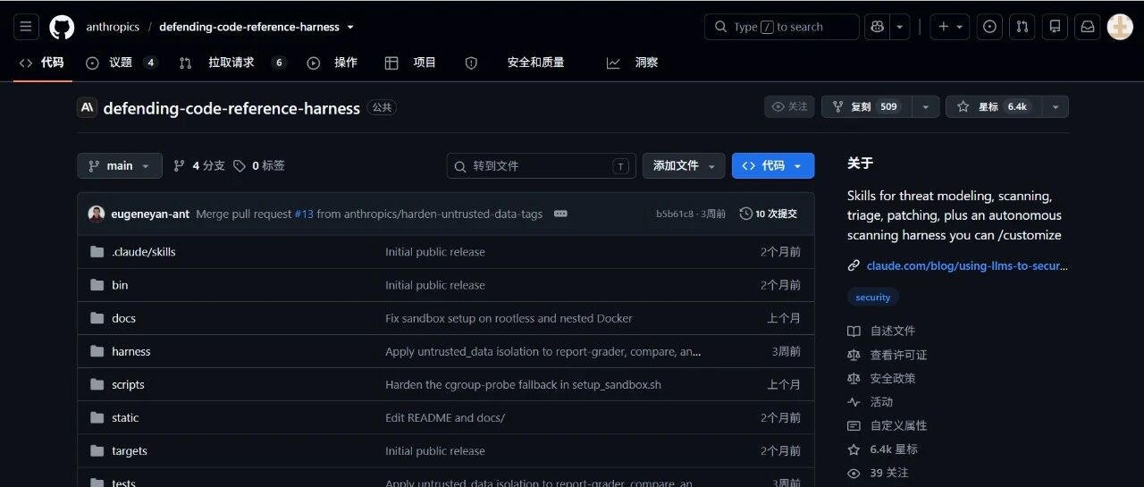
Task: Click the Type / to search box
Action: tap(781, 27)
